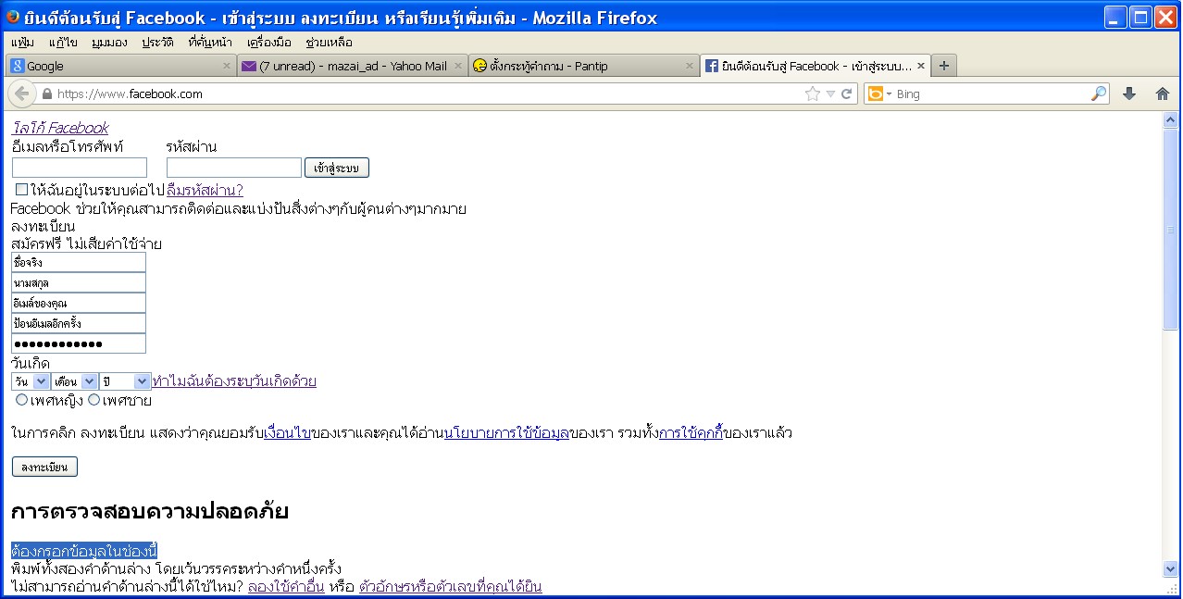Tick the keep me logged in checkbox
The image size is (1183, 599).
tap(22, 190)
